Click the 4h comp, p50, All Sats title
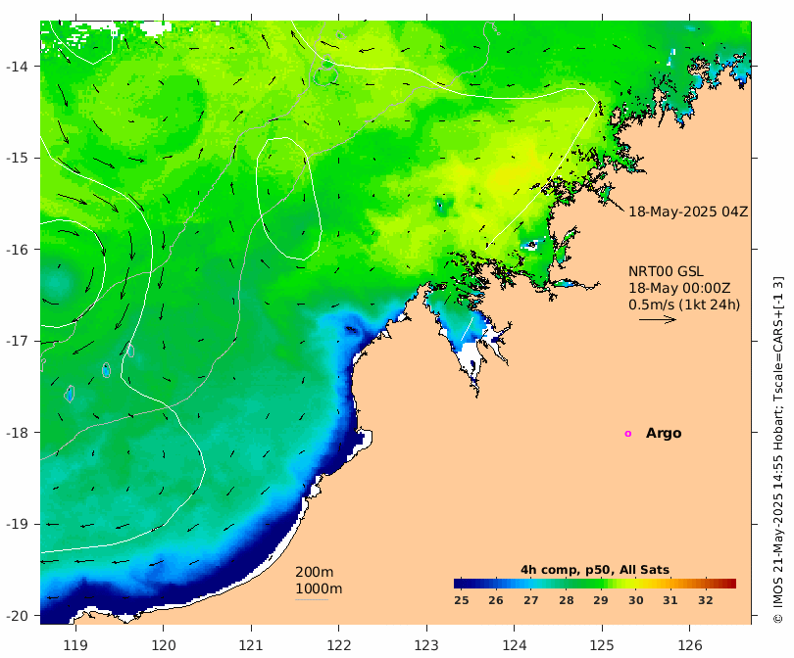794x658 pixels. [x=595, y=570]
